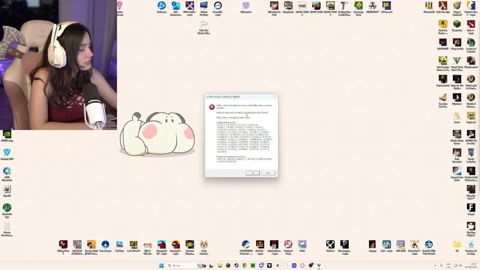Viewport: 480px width, 270px height.
Task: Open the Project Zomboid desktop shortcut
Action: click(x=457, y=8)
